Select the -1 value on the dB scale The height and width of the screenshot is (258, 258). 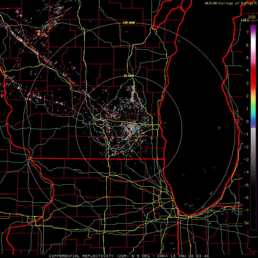point(246,134)
